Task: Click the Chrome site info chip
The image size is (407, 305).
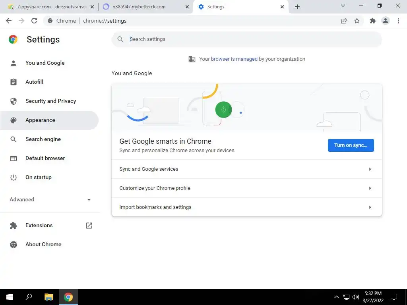Action: [x=62, y=21]
